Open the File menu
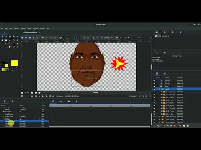201x150 pixels. pyautogui.click(x=2, y=28)
